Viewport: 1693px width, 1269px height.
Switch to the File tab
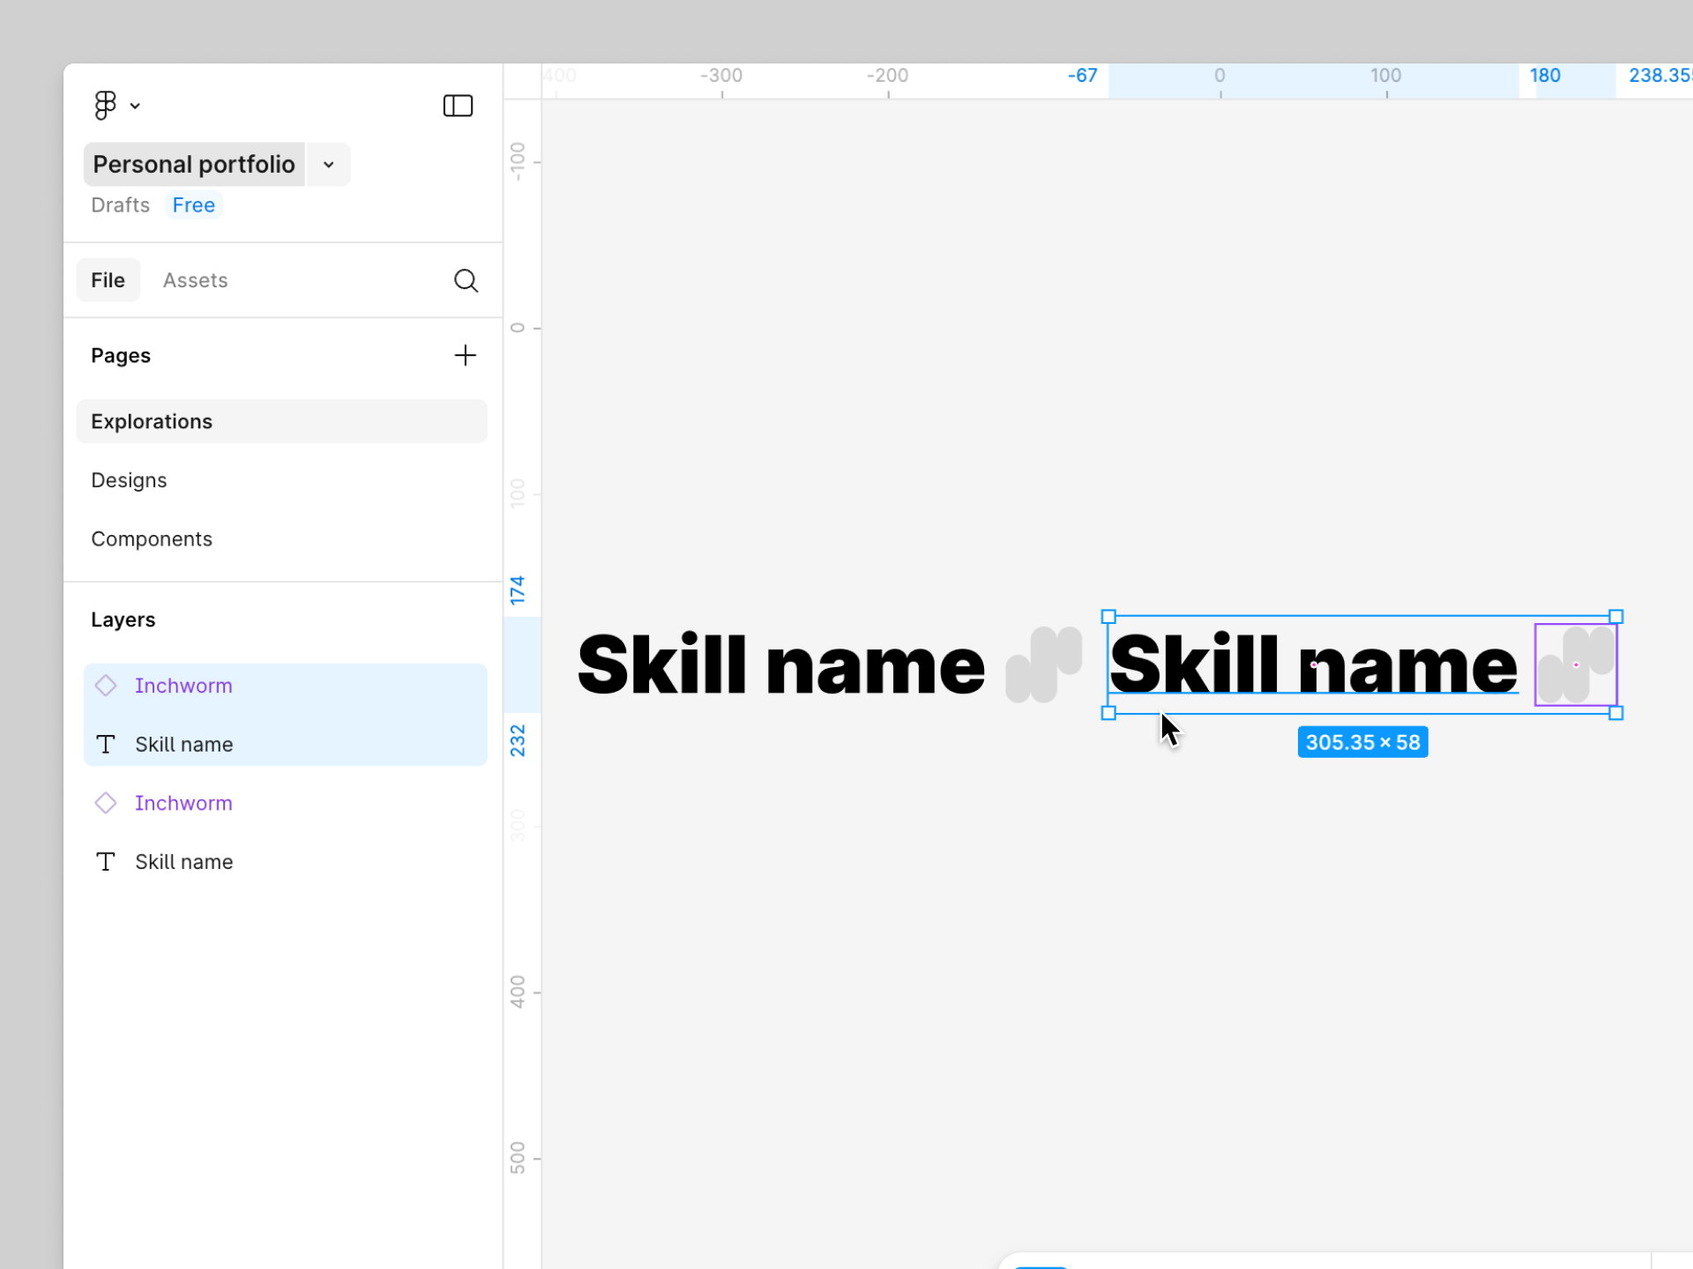click(x=108, y=280)
